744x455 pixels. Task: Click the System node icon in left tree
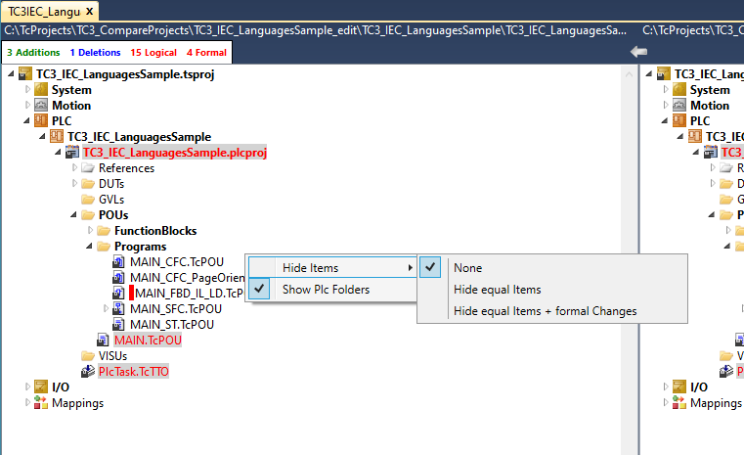point(41,90)
